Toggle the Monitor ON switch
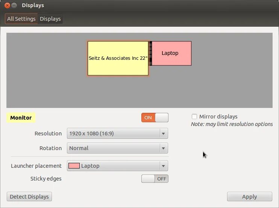This screenshot has width=279, height=208. click(x=155, y=118)
